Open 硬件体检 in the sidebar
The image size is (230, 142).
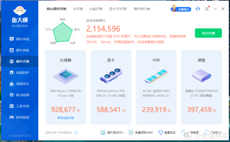[20, 39]
